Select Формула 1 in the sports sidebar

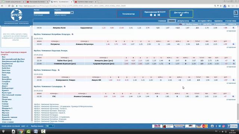[7, 108]
